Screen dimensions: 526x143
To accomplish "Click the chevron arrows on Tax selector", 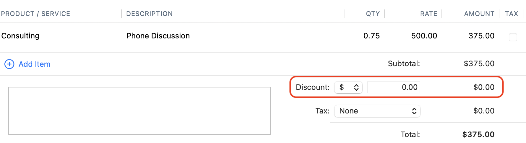I will (x=414, y=111).
